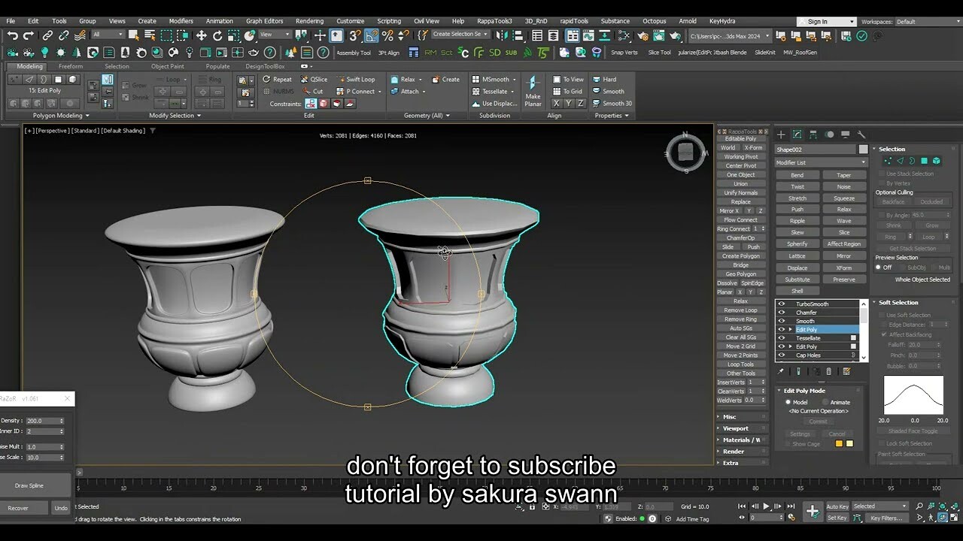Open the Modifier List dropdown
Image resolution: width=963 pixels, height=541 pixels.
click(x=820, y=162)
